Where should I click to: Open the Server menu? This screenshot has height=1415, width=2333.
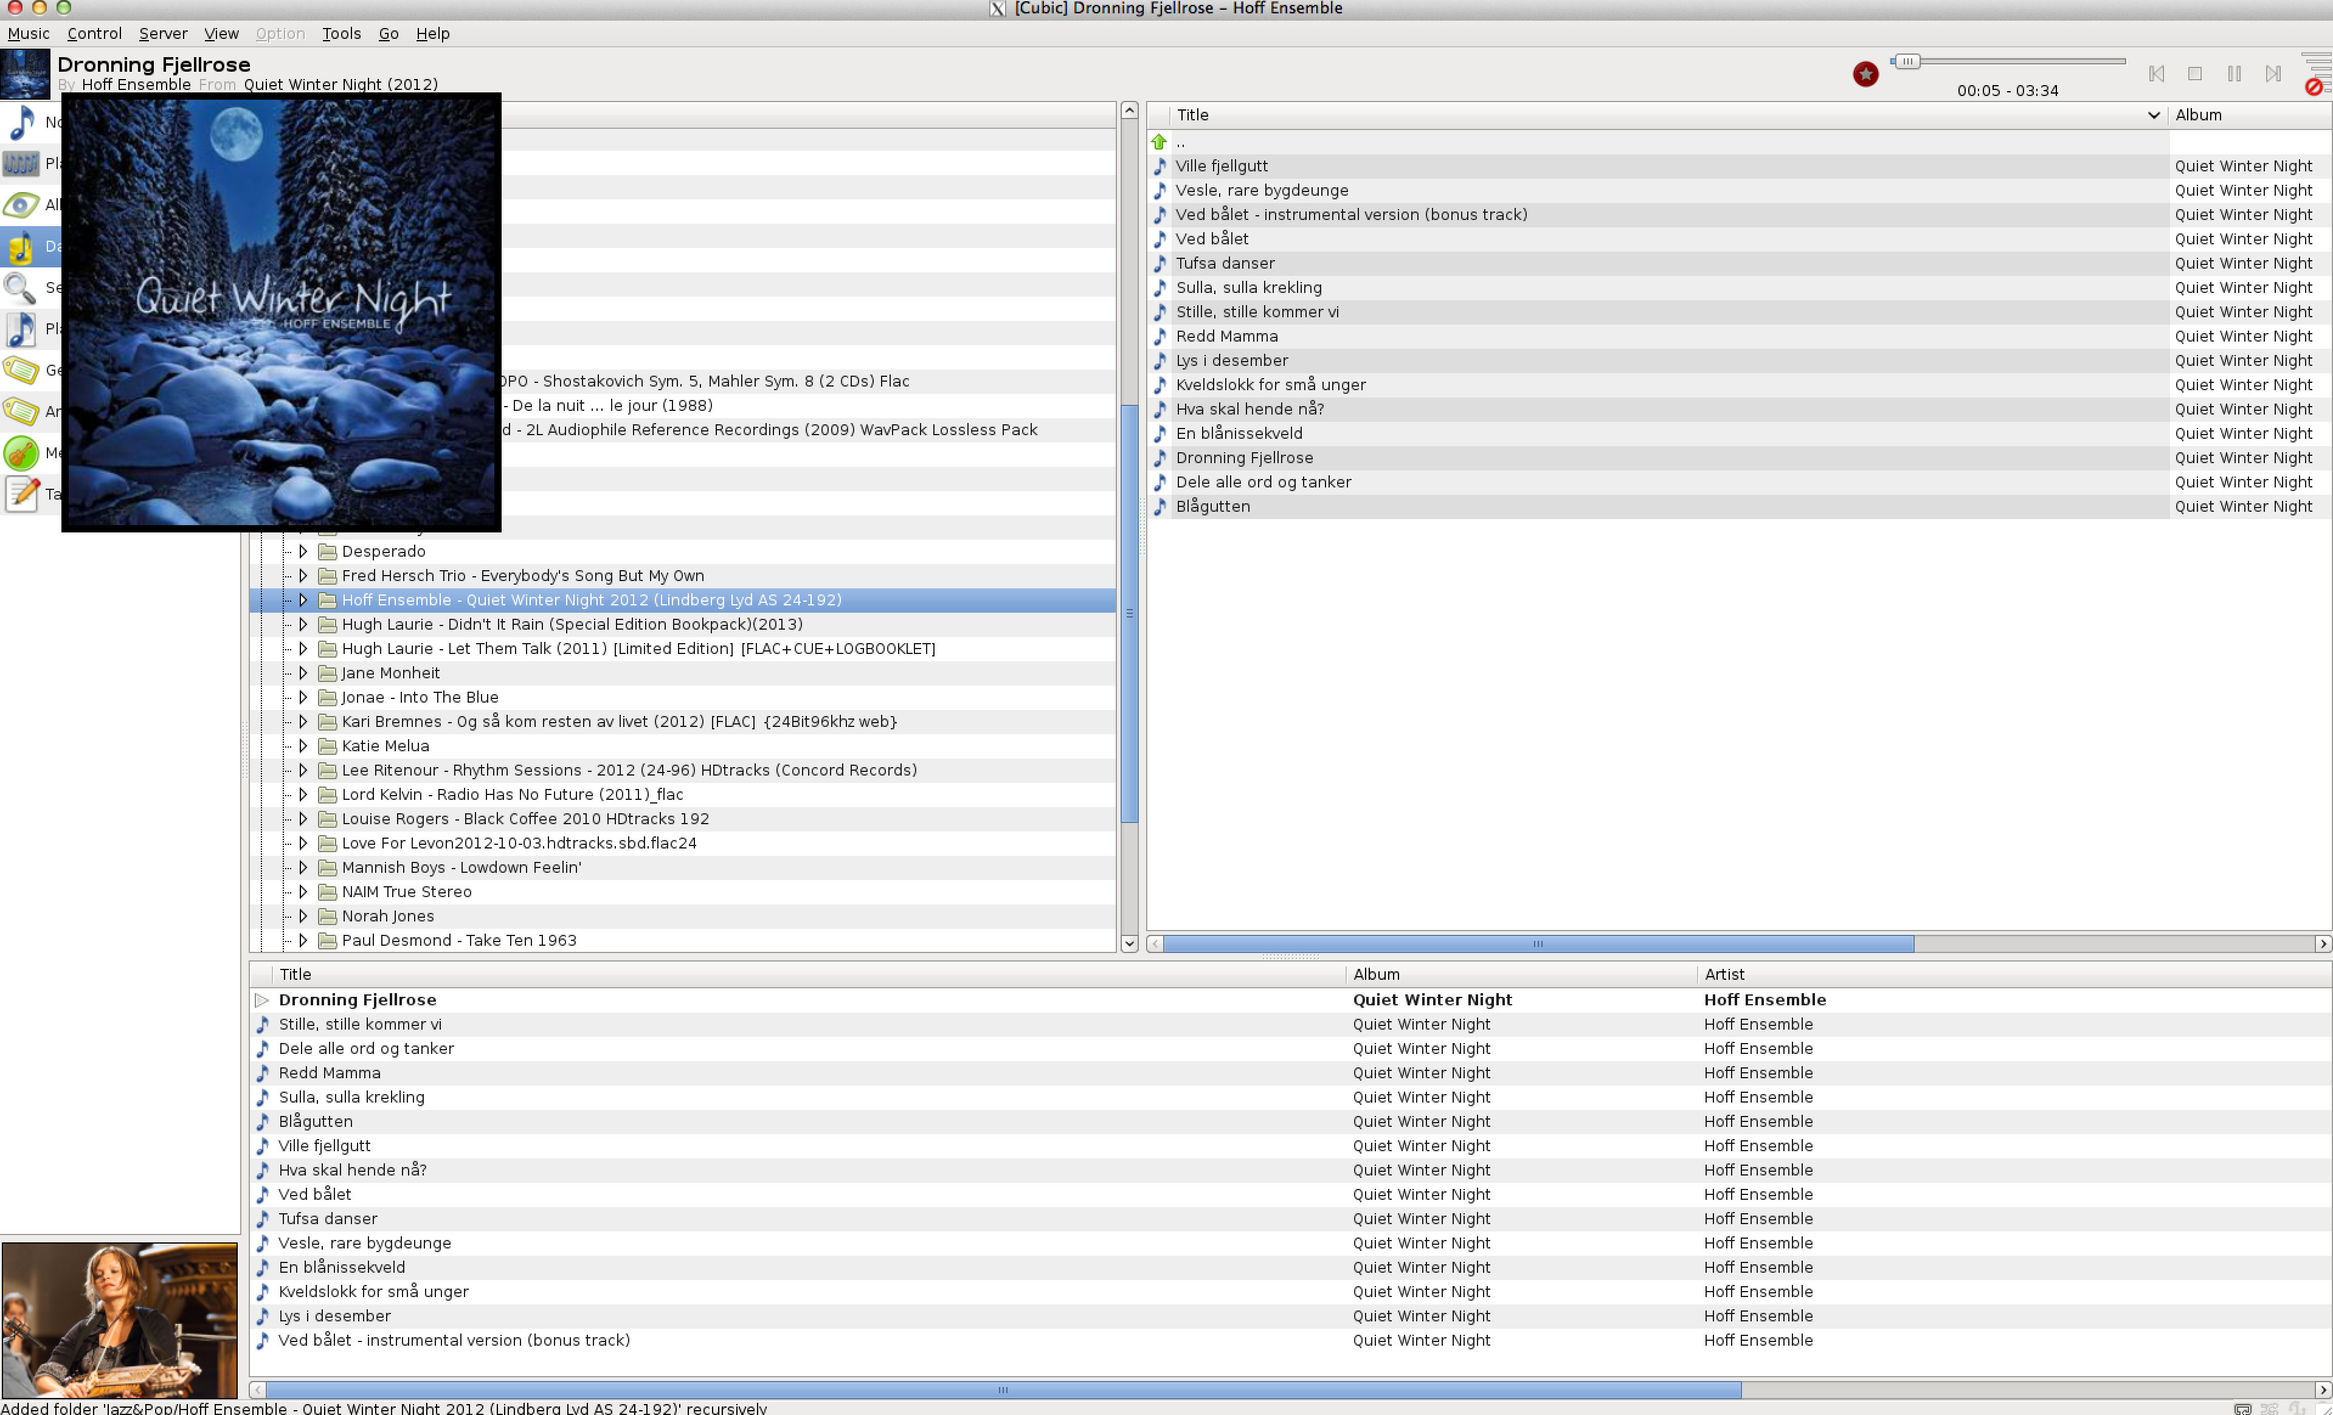[x=163, y=33]
